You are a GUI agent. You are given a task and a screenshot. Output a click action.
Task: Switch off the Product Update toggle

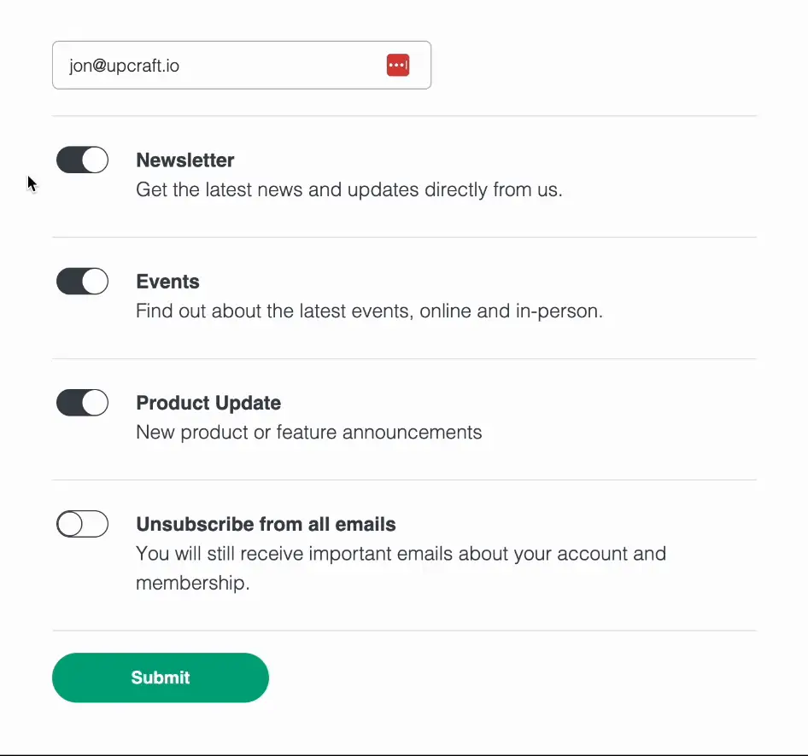[x=82, y=402]
